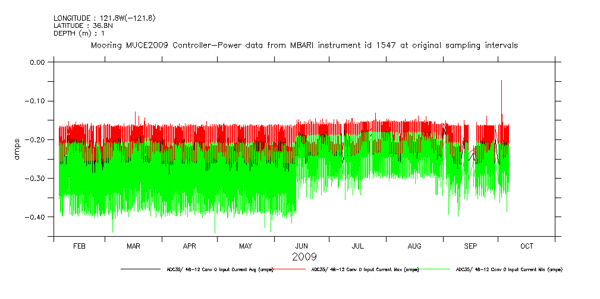Click the SEP month label

[x=470, y=246]
